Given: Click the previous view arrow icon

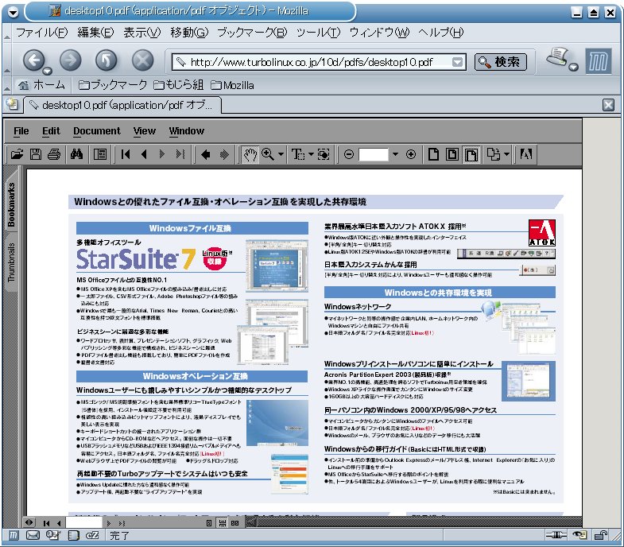Looking at the screenshot, I should pos(205,154).
